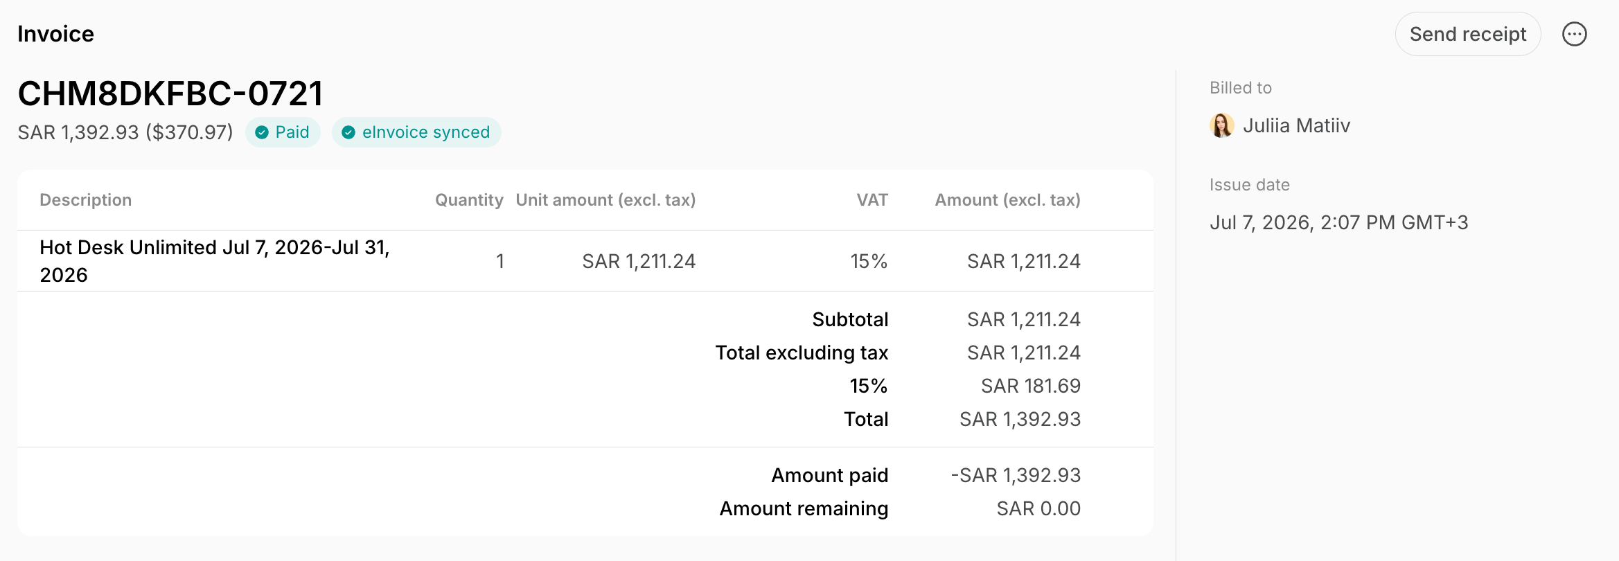Click the Total excluding tax label
1619x561 pixels.
[802, 353]
